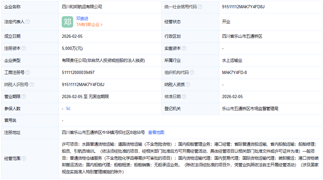Click the 所属行业 label

click(x=172, y=60)
